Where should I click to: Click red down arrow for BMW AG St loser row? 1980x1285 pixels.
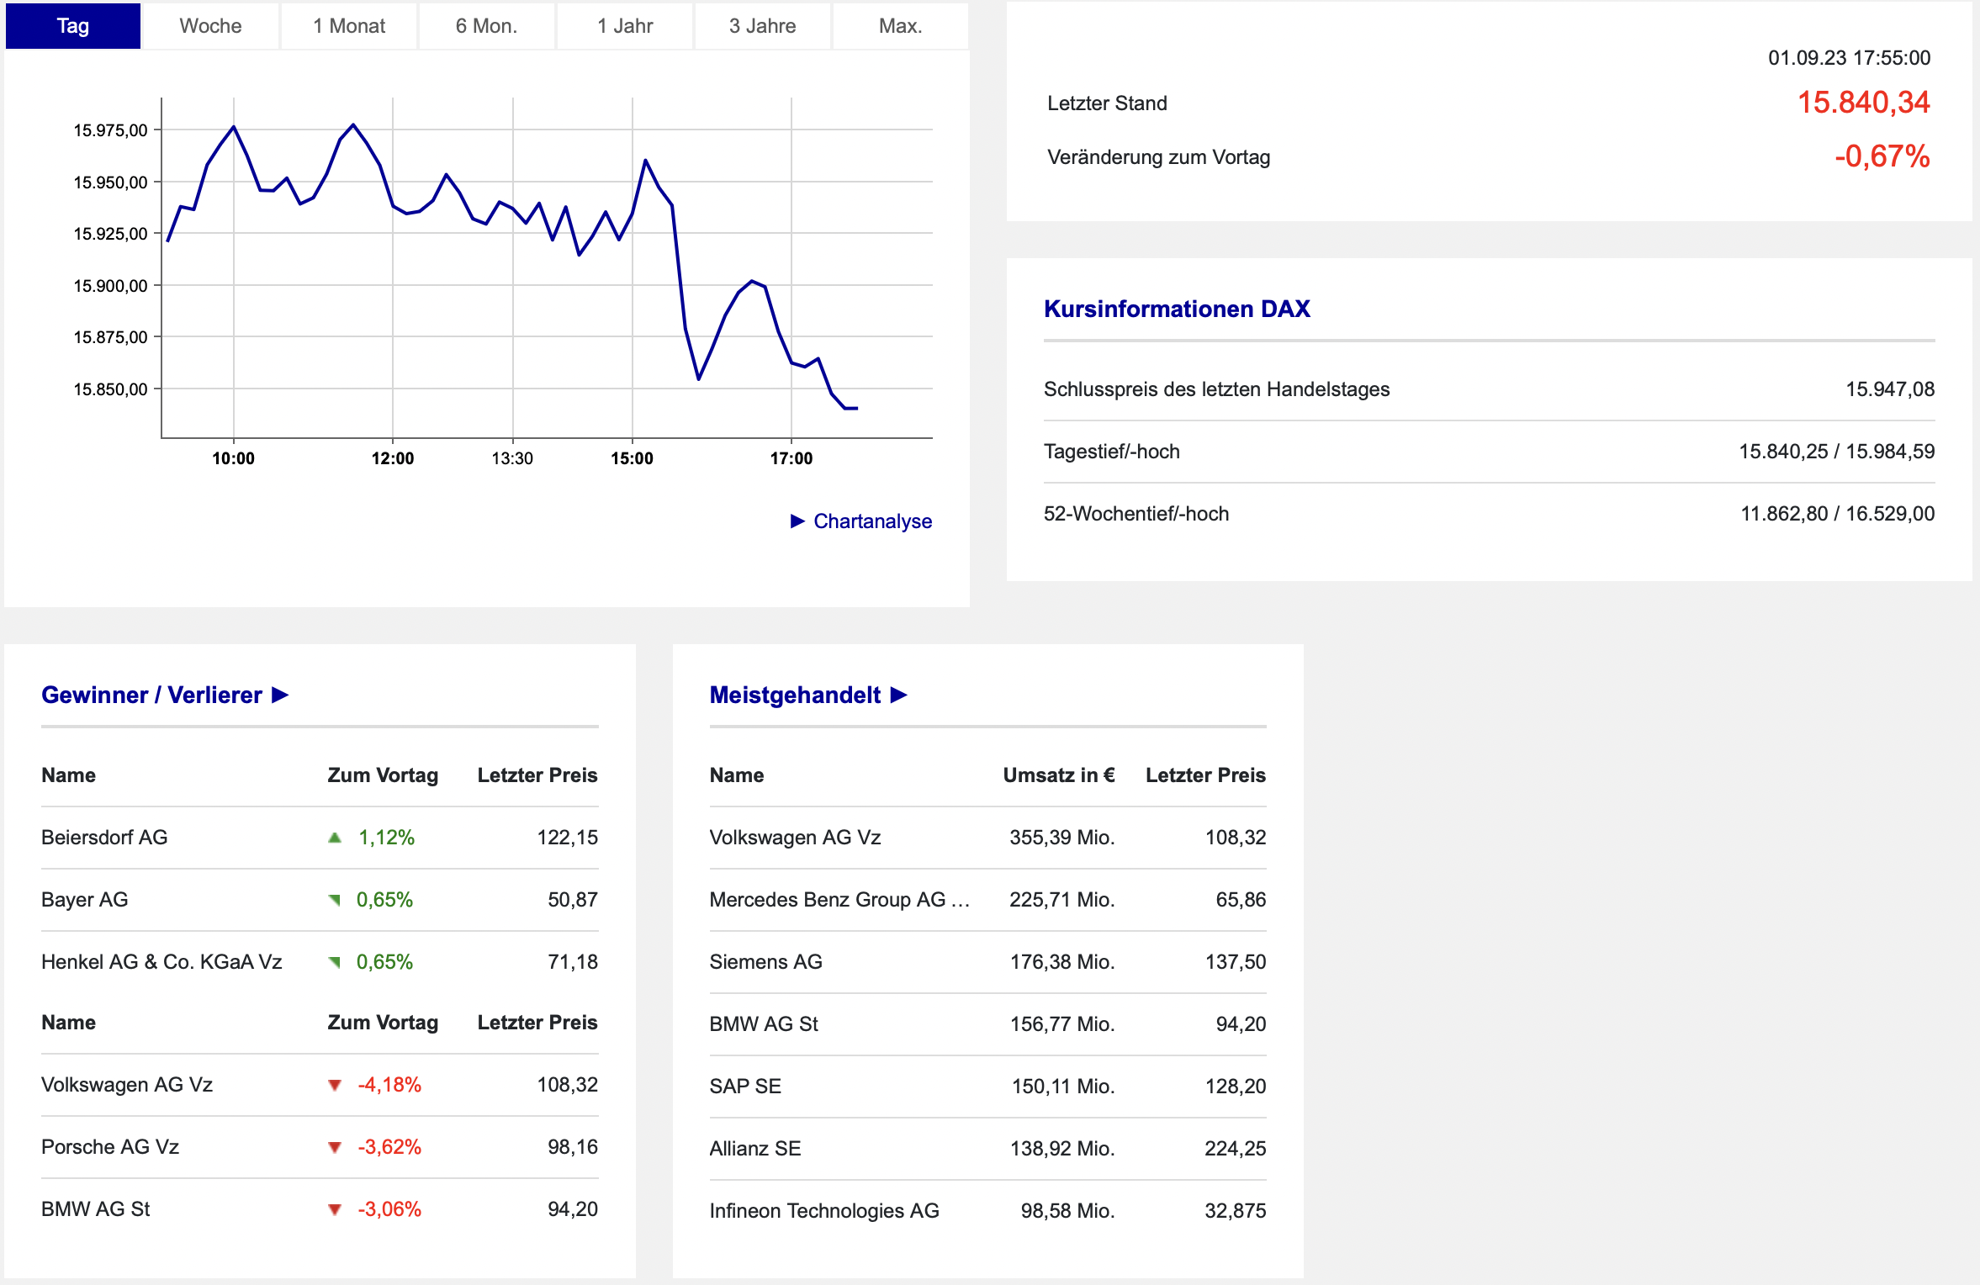(335, 1209)
